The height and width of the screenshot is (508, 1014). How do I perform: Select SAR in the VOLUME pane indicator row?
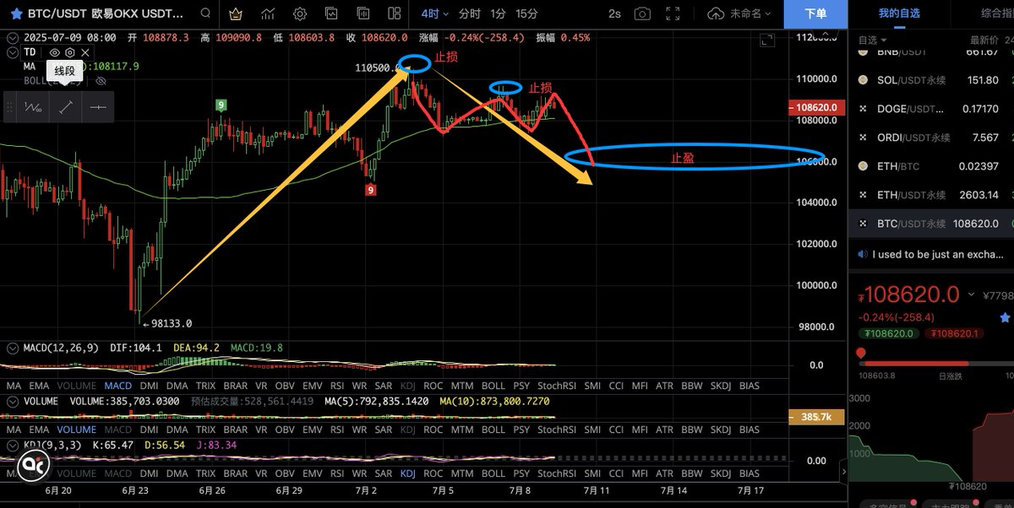[x=383, y=430]
